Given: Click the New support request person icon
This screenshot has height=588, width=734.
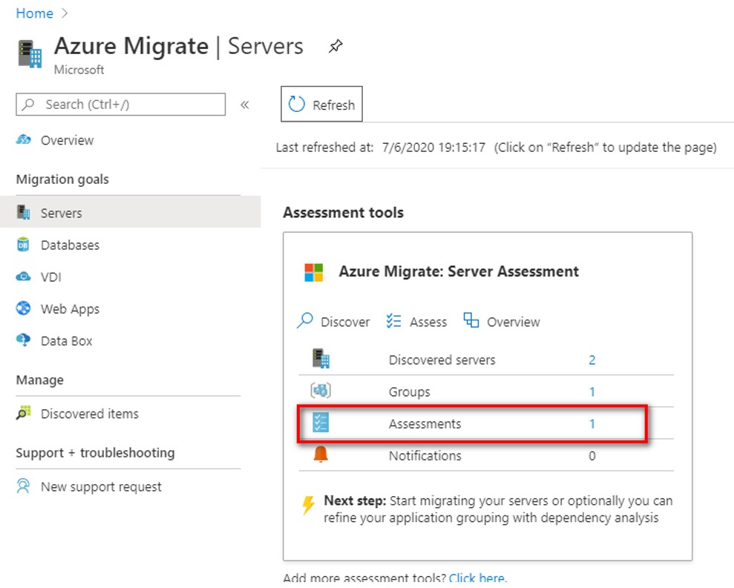Looking at the screenshot, I should (23, 486).
